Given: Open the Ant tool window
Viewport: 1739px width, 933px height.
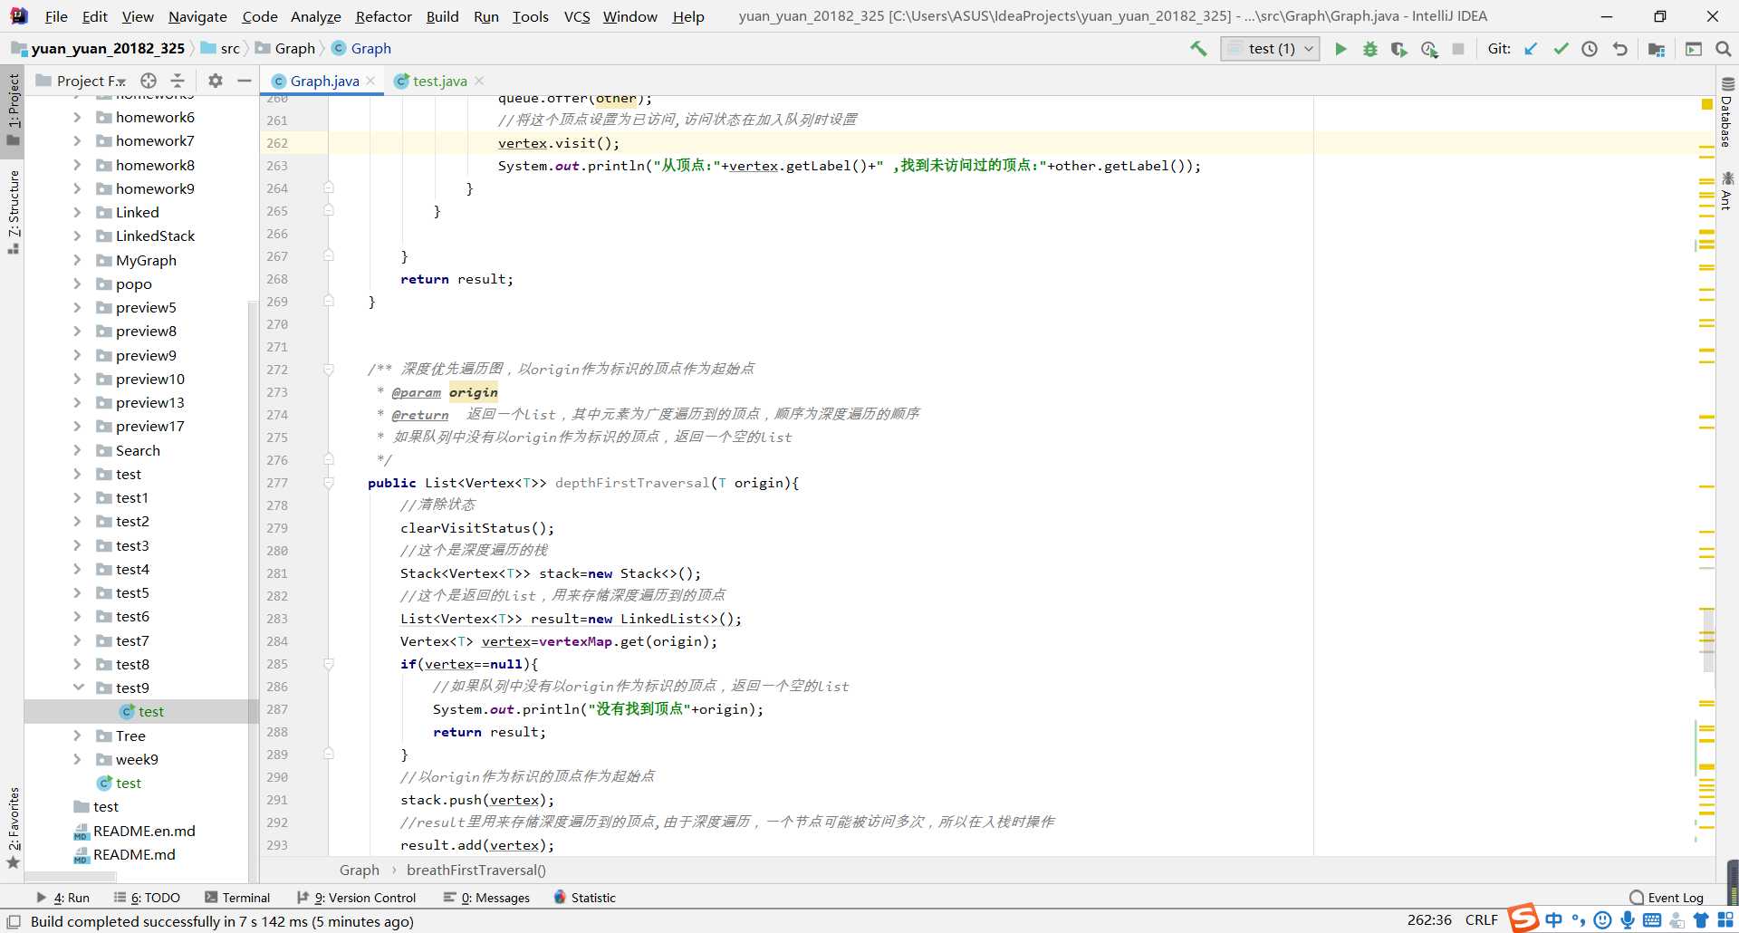Looking at the screenshot, I should point(1726,190).
